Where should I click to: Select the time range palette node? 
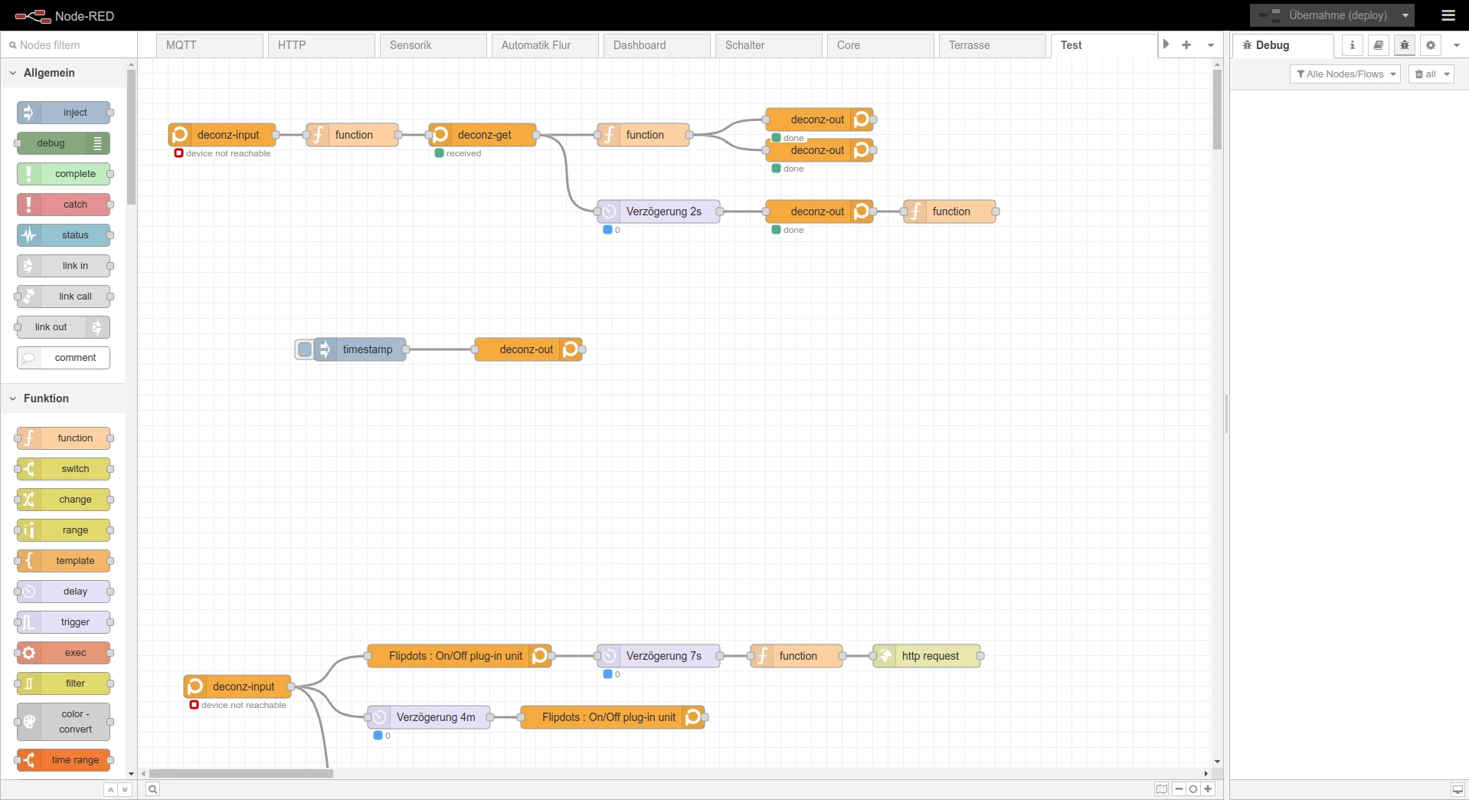click(x=64, y=760)
